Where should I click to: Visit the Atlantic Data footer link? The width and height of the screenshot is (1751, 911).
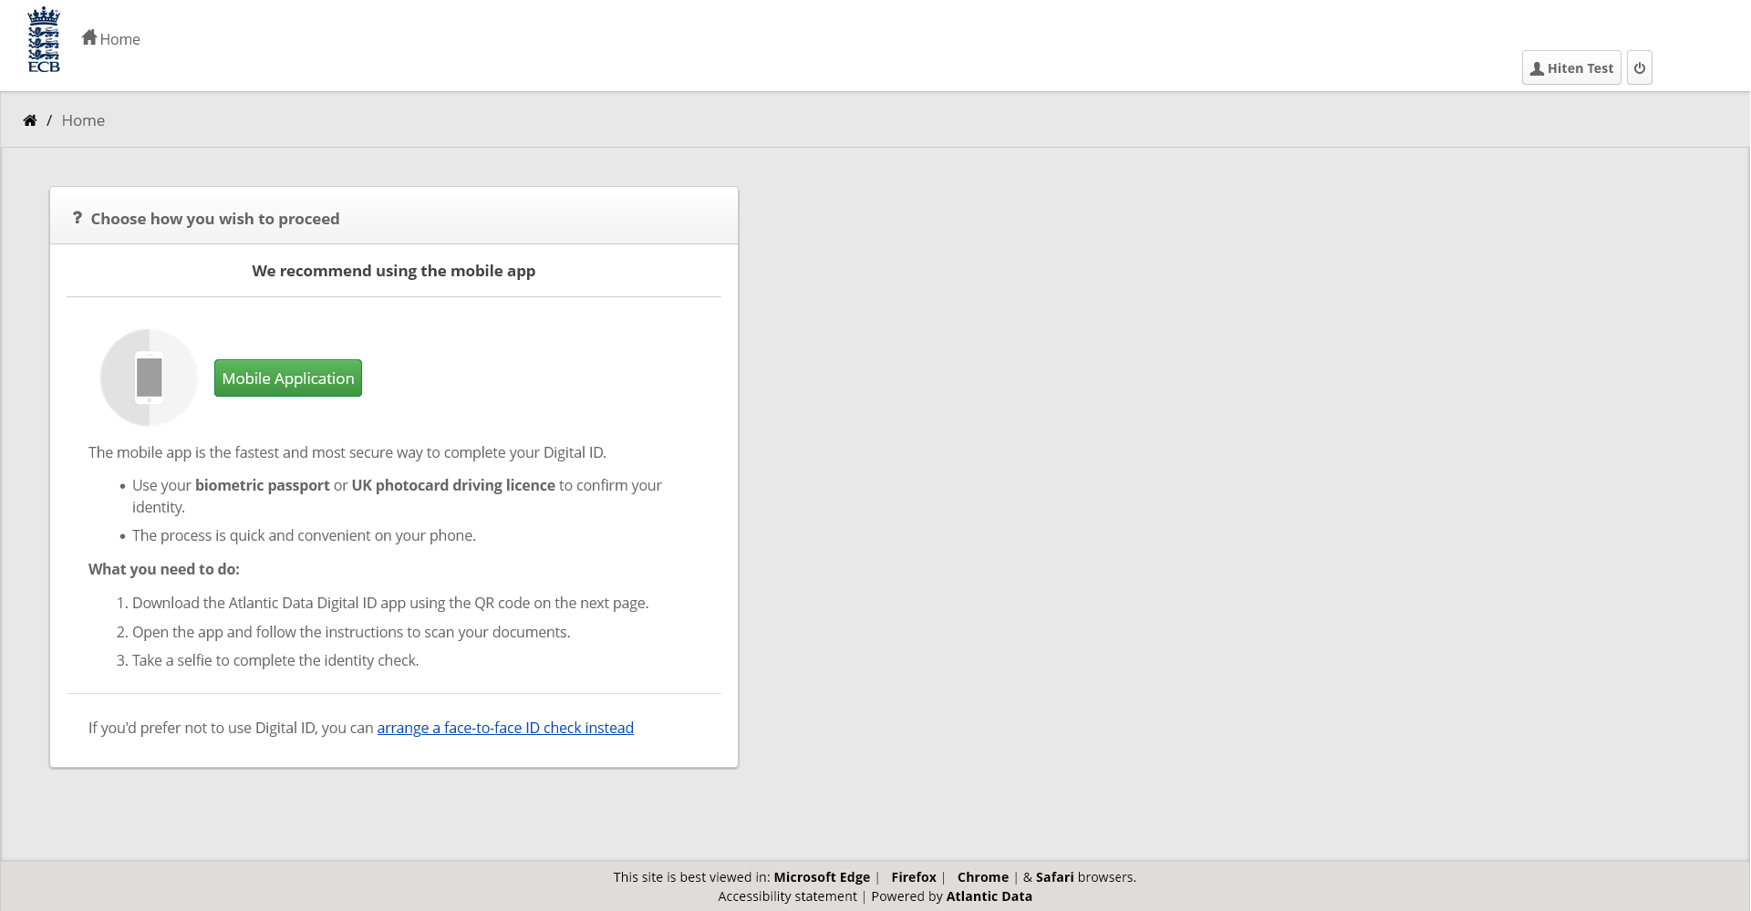tap(989, 896)
